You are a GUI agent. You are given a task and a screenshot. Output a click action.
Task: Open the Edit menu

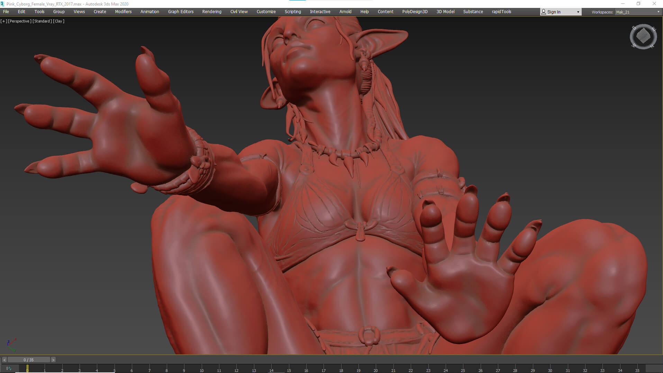(21, 12)
